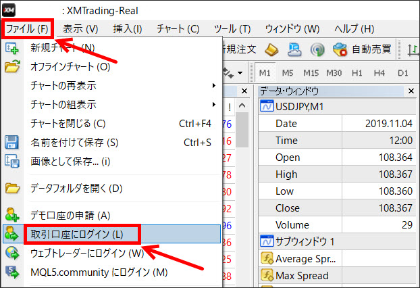
Task: Click the folder icon beside データフォルダを開く
Action: click(12, 188)
